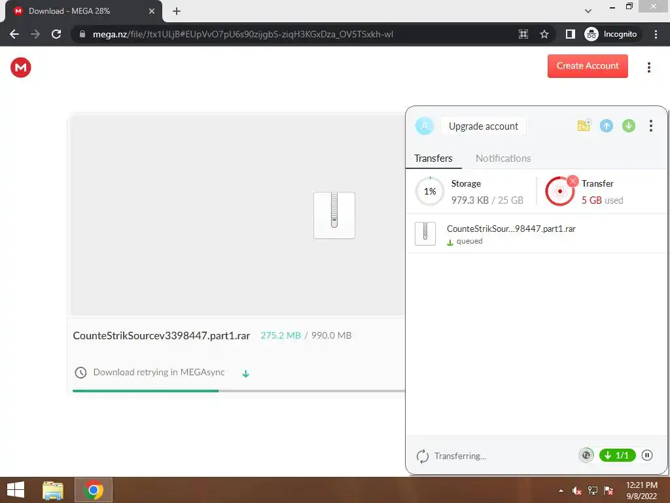Viewport: 670px width, 503px height.
Task: Click the muted volume tray icon
Action: [x=577, y=491]
